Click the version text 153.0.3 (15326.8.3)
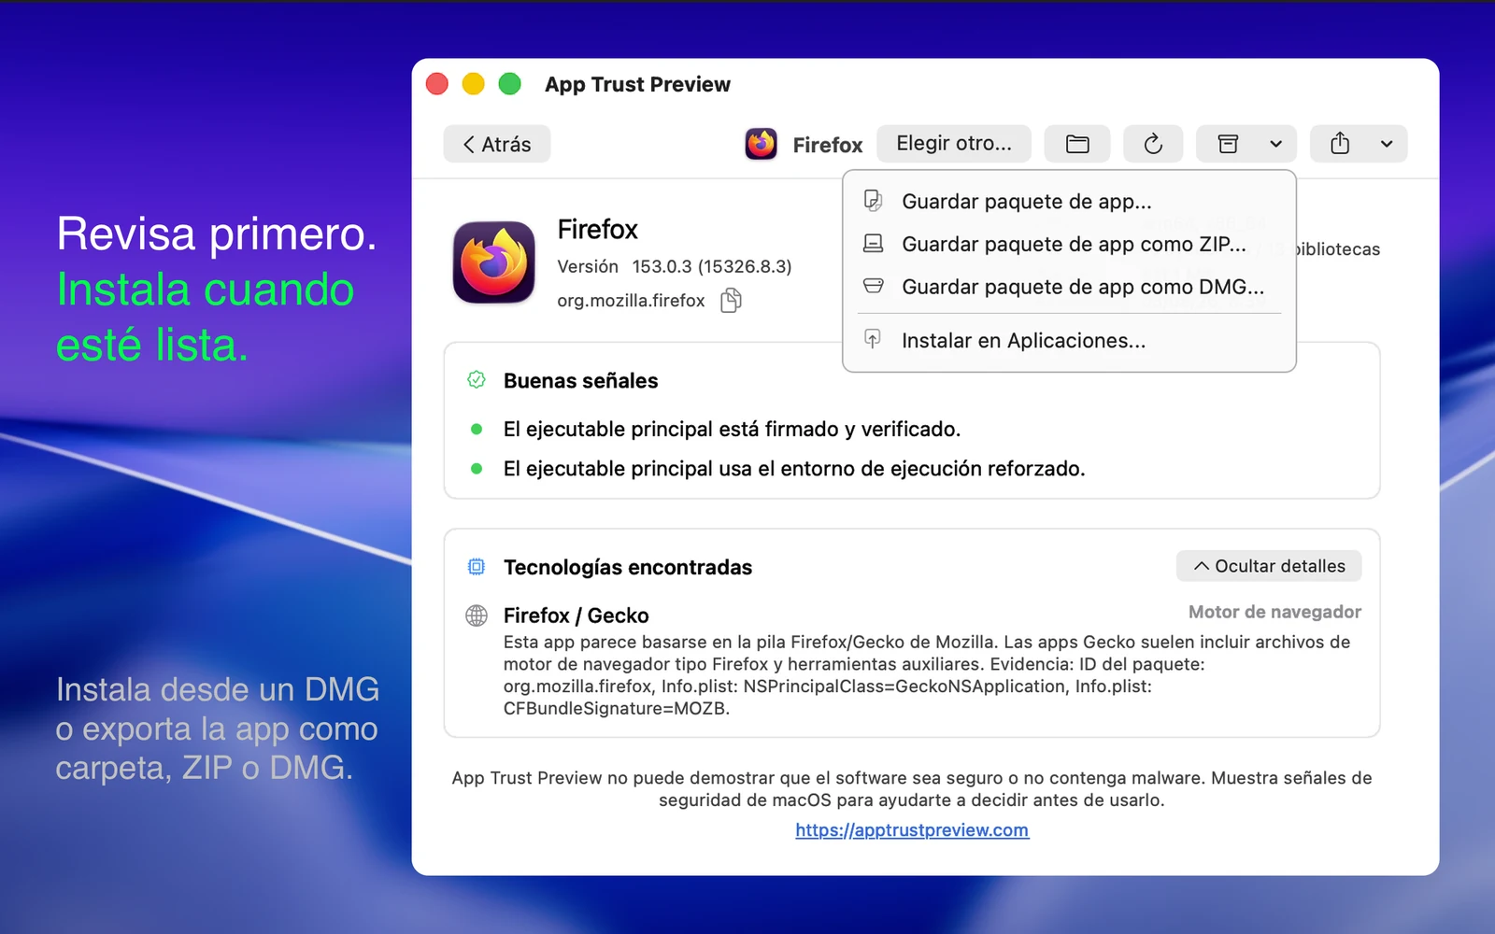1495x934 pixels. (x=712, y=266)
